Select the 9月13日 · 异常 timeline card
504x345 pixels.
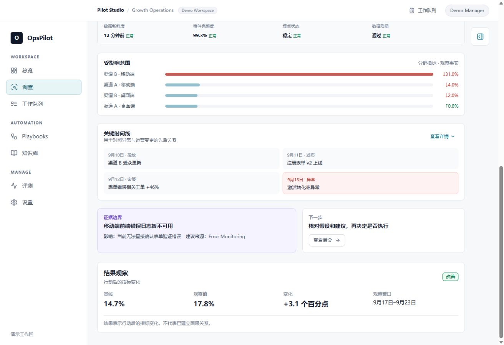tap(370, 183)
